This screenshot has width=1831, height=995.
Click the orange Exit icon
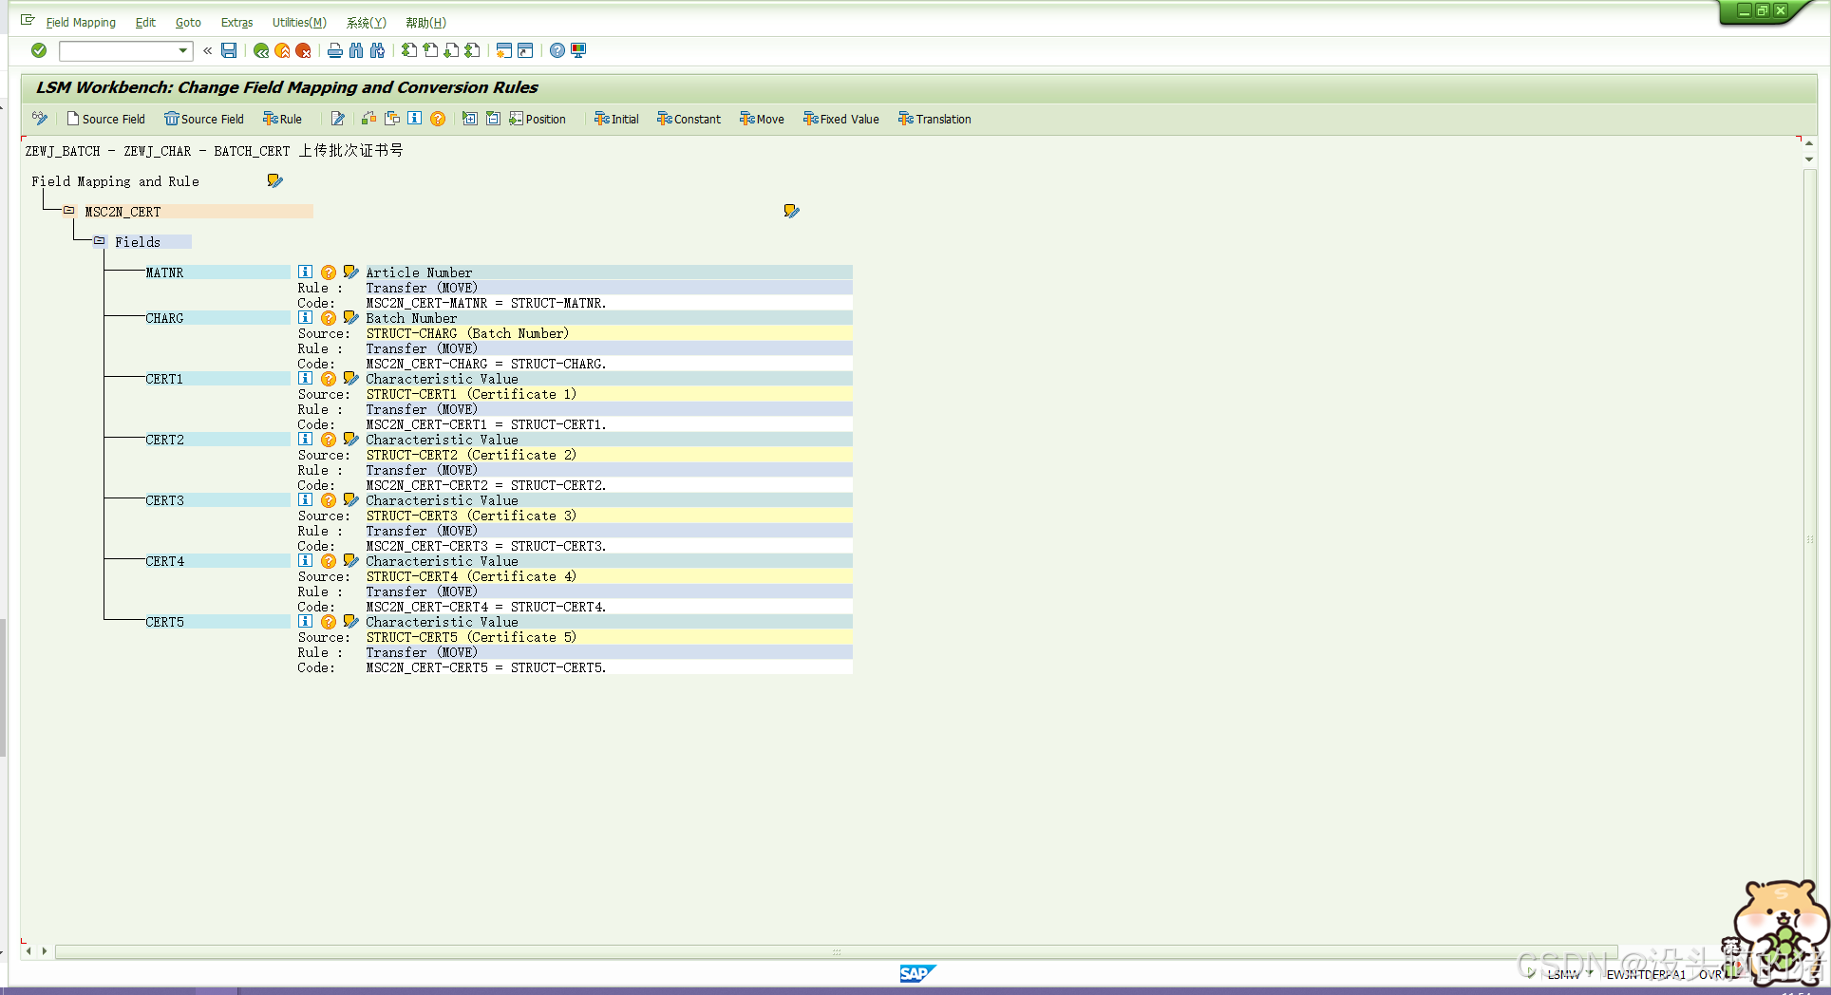[x=282, y=50]
